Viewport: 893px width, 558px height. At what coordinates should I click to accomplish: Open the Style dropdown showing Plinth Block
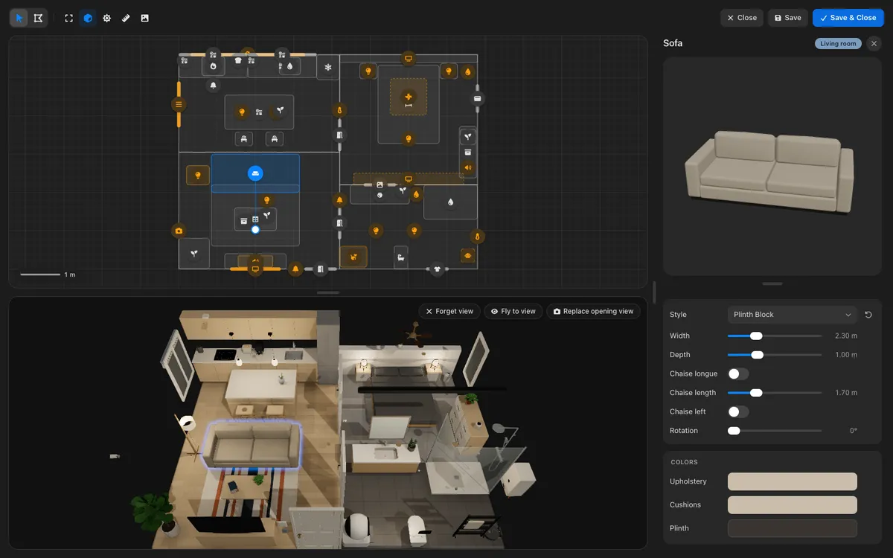[x=793, y=315]
